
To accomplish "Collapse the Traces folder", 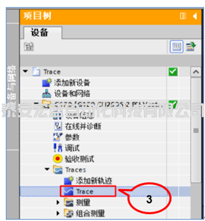I will (x=47, y=169).
